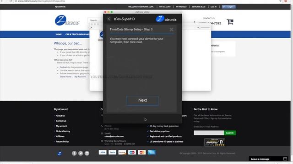Click the Twitter icon in the footer
The height and width of the screenshot is (164, 293).
[x=81, y=153]
